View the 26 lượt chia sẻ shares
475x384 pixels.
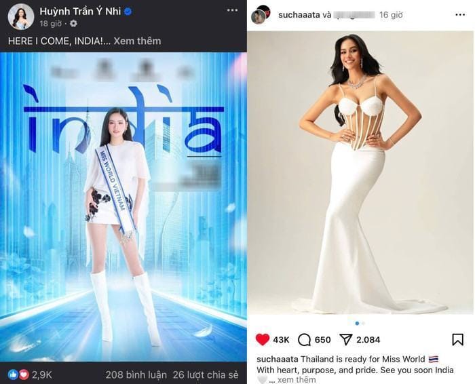coord(206,375)
